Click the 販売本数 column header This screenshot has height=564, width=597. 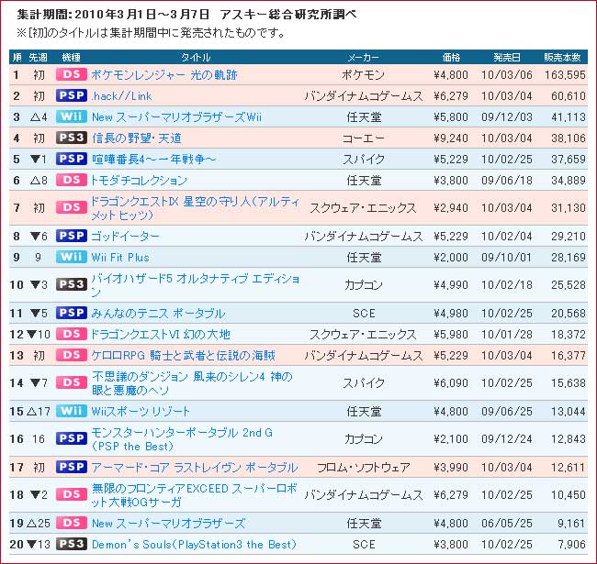[x=562, y=58]
